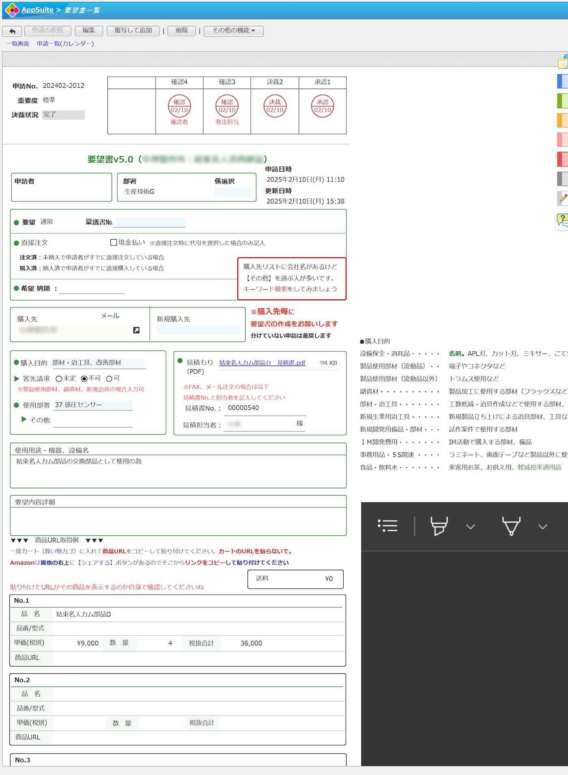Click the AppSuite logo icon
The height and width of the screenshot is (775, 568).
pyautogui.click(x=12, y=10)
